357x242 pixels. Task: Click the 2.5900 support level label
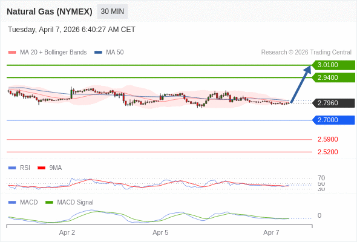coord(327,139)
